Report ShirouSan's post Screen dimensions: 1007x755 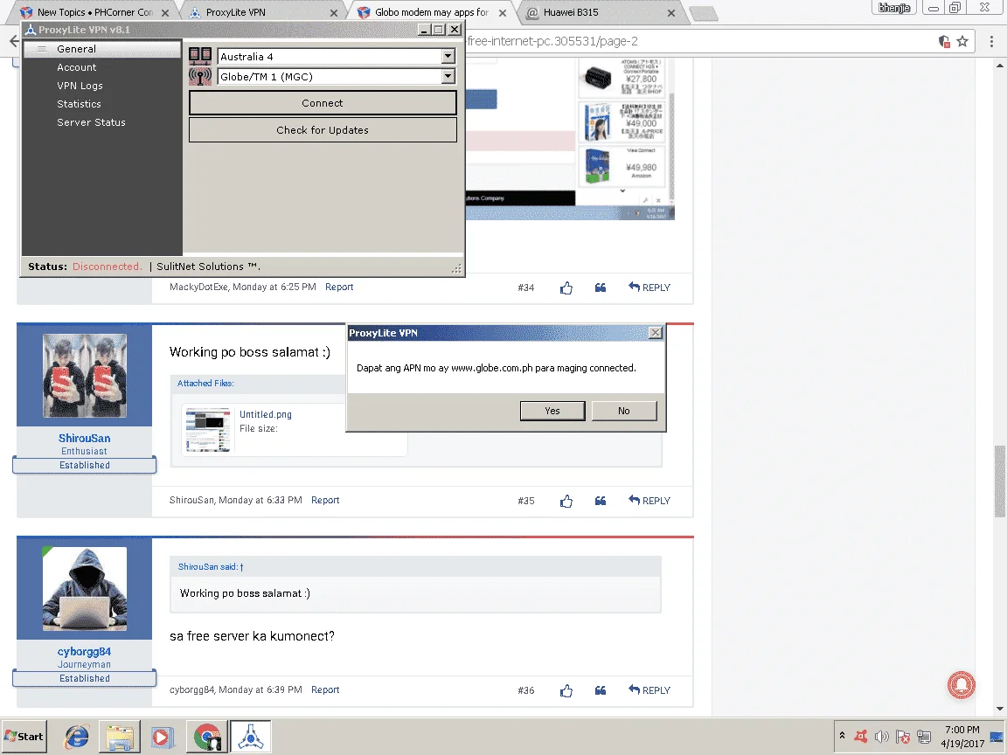click(325, 500)
